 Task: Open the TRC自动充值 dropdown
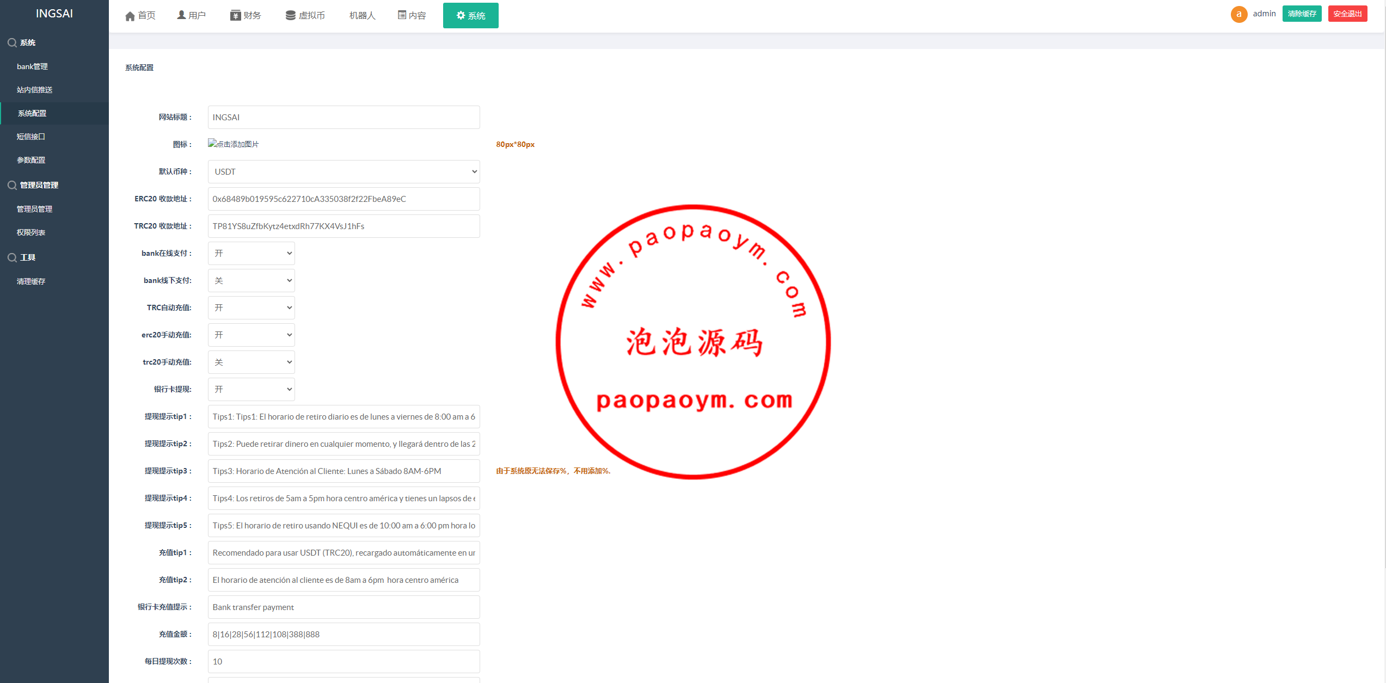click(251, 307)
